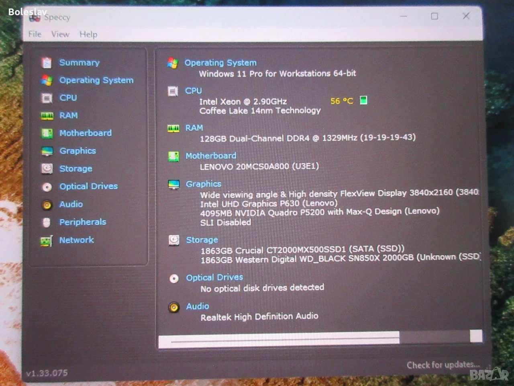Viewport: 514px width, 386px height.
Task: Click the Storage icon in summary pane
Action: pyautogui.click(x=174, y=240)
